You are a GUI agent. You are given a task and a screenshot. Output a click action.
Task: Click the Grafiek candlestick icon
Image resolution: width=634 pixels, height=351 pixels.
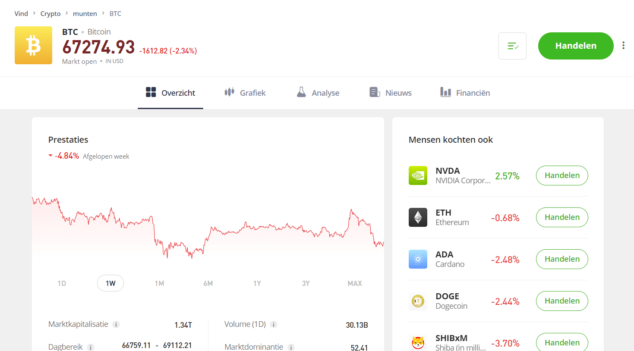(229, 92)
